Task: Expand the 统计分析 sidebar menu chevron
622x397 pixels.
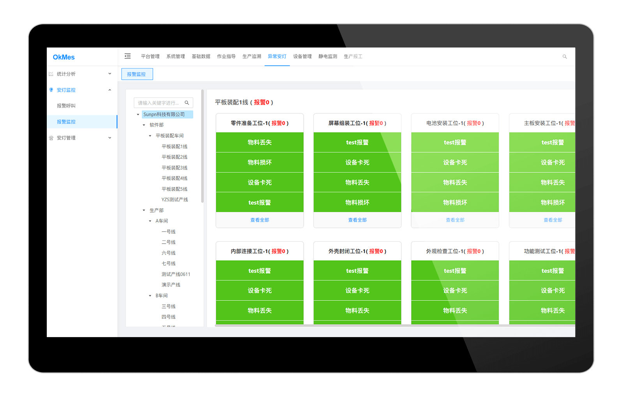Action: click(110, 74)
